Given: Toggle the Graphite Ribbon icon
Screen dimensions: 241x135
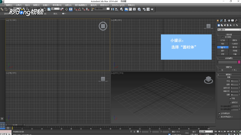Looking at the screenshot, I should coord(126,9).
